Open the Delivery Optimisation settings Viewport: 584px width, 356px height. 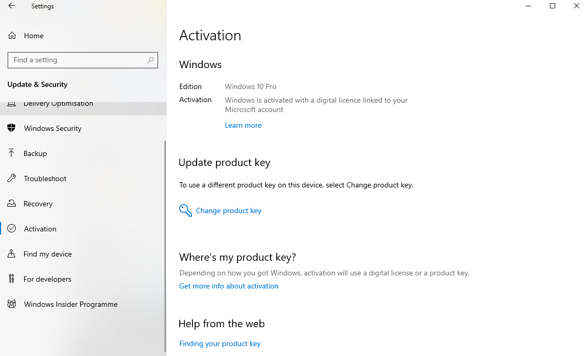click(83, 108)
